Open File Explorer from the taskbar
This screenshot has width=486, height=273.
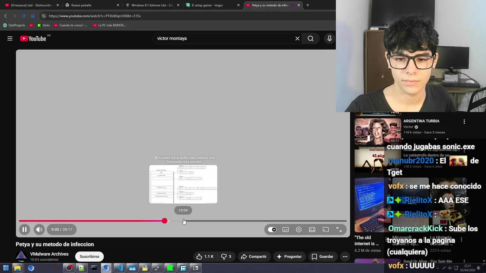tap(17, 268)
